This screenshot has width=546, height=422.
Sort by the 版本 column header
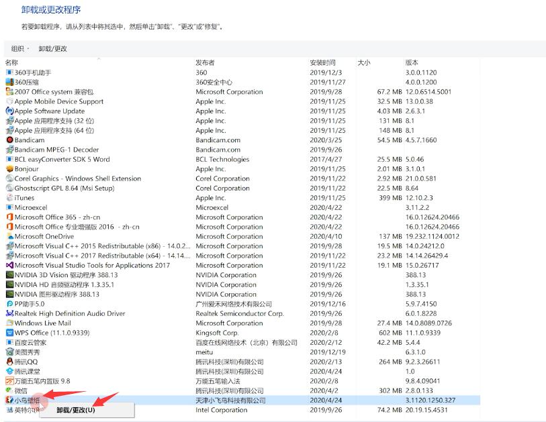pyautogui.click(x=412, y=62)
